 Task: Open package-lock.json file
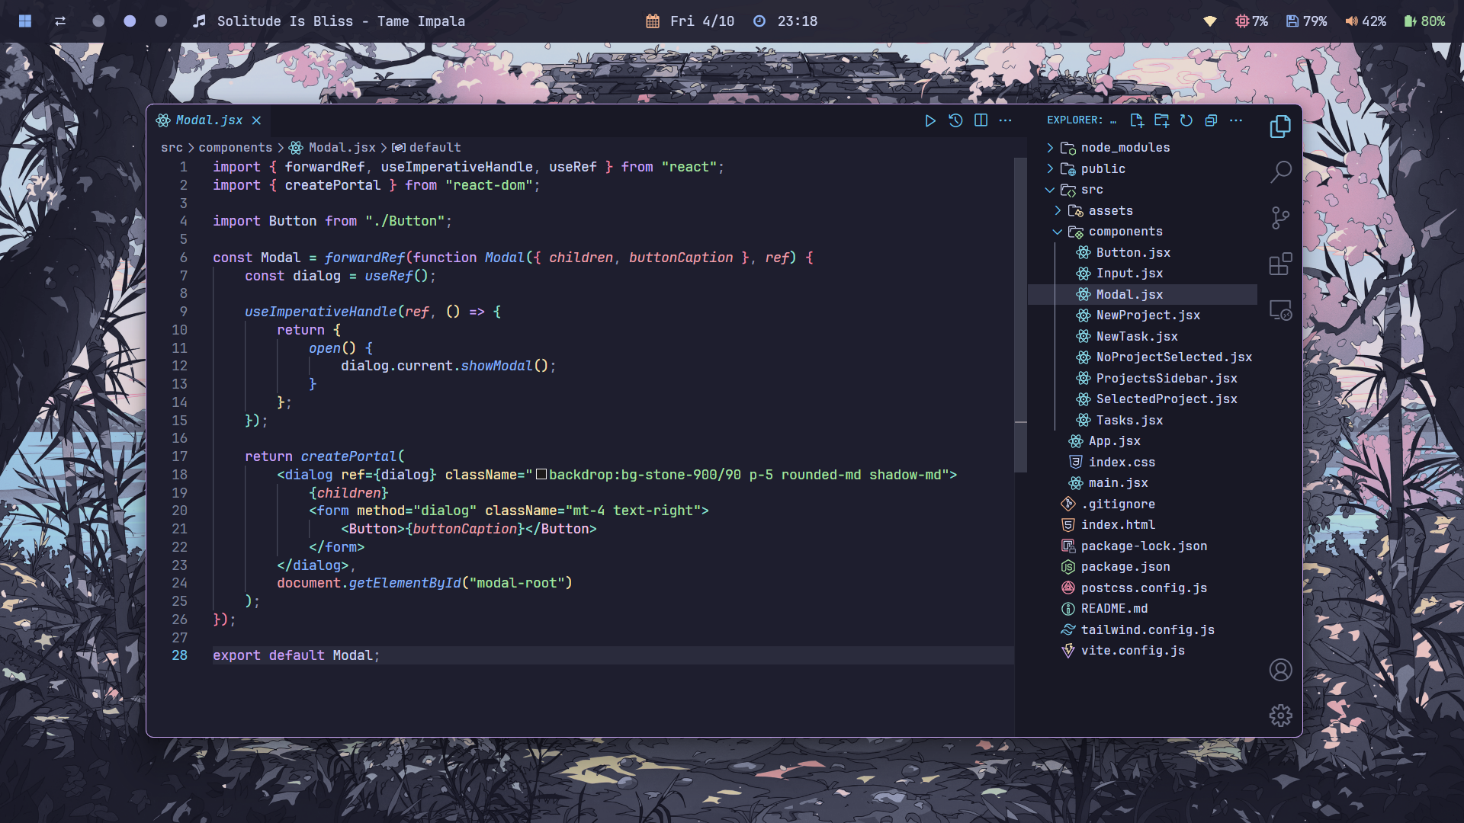pos(1142,546)
